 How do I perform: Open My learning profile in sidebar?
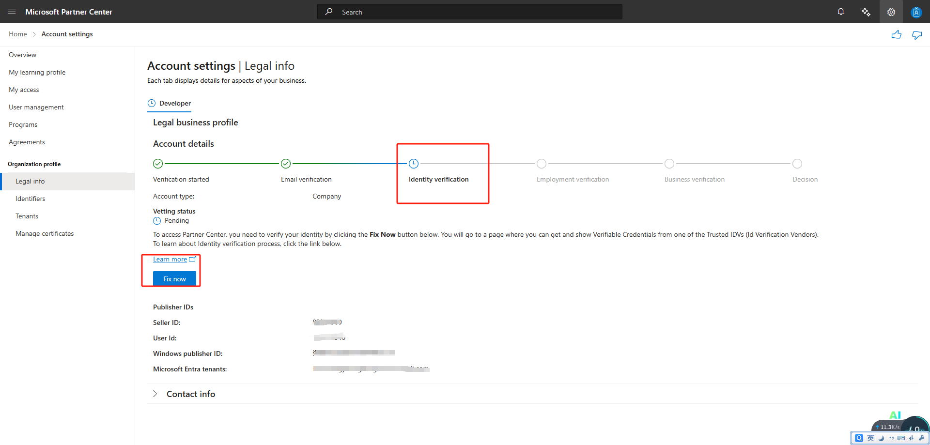click(37, 72)
